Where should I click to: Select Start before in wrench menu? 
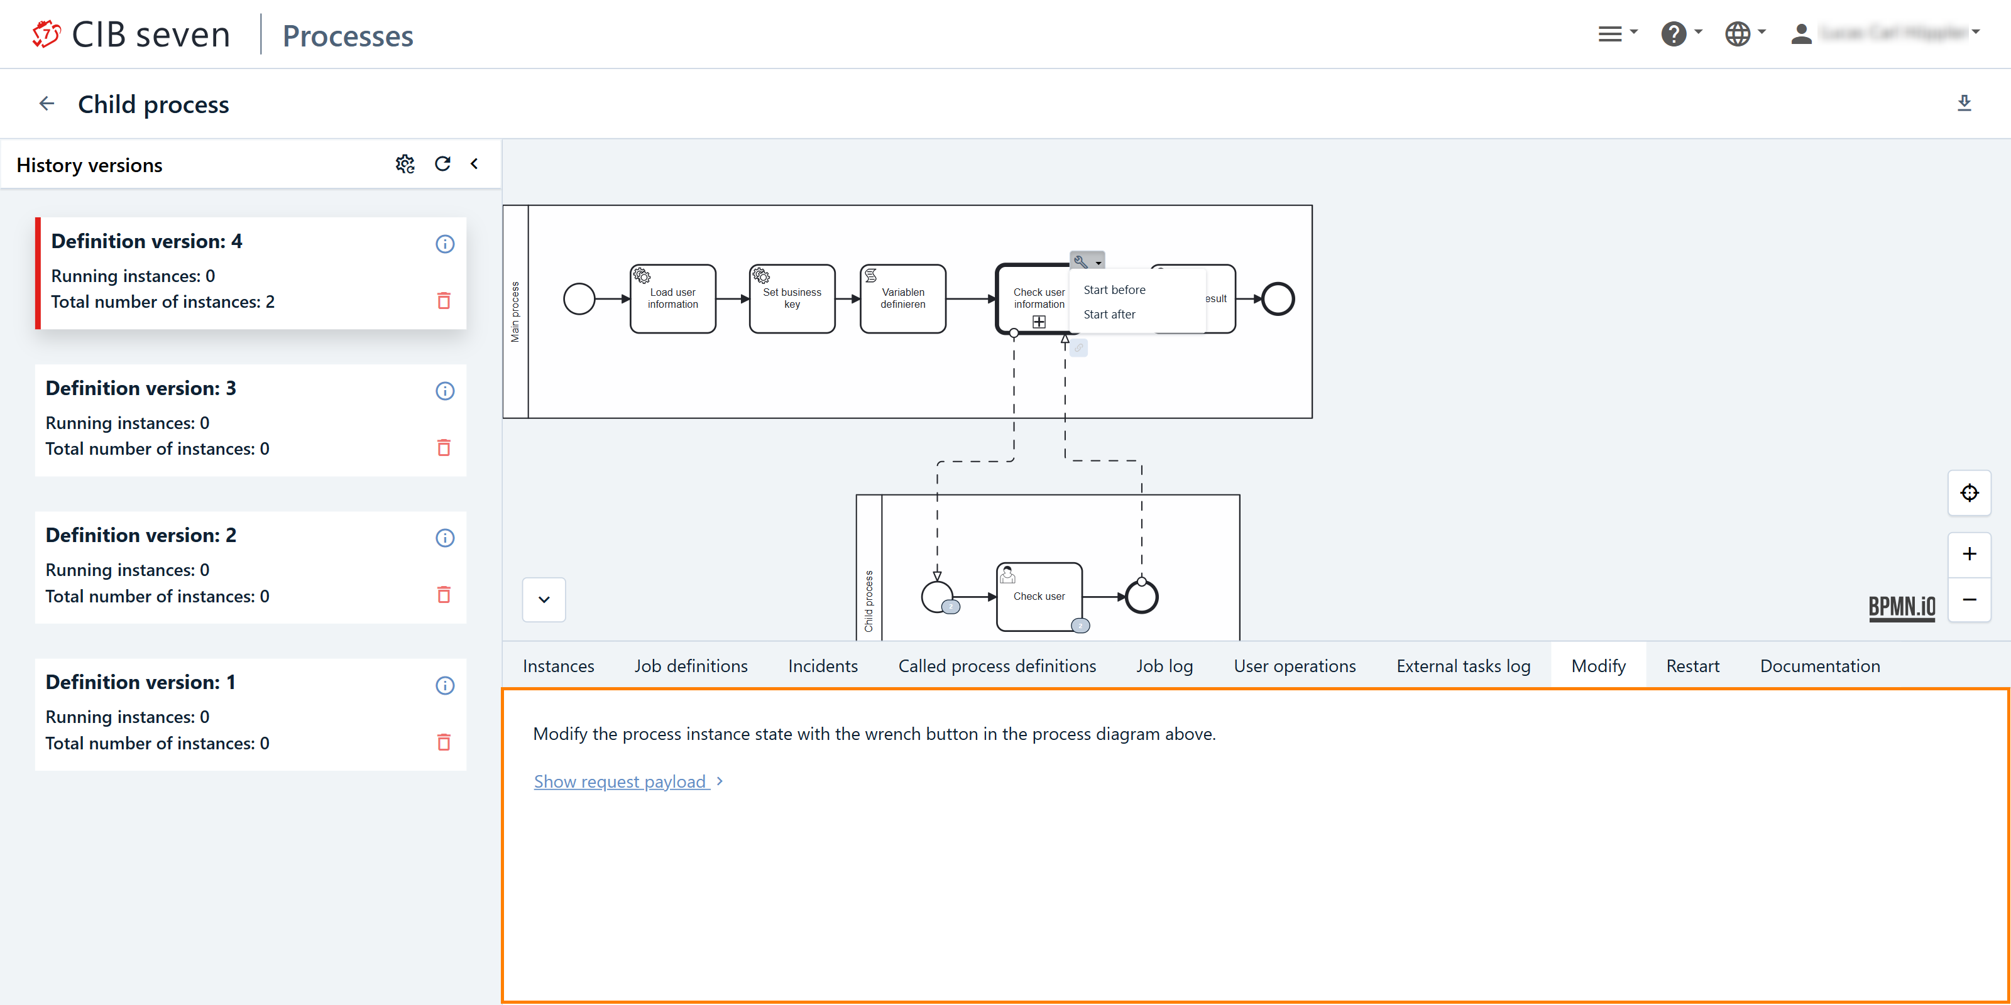[1114, 290]
